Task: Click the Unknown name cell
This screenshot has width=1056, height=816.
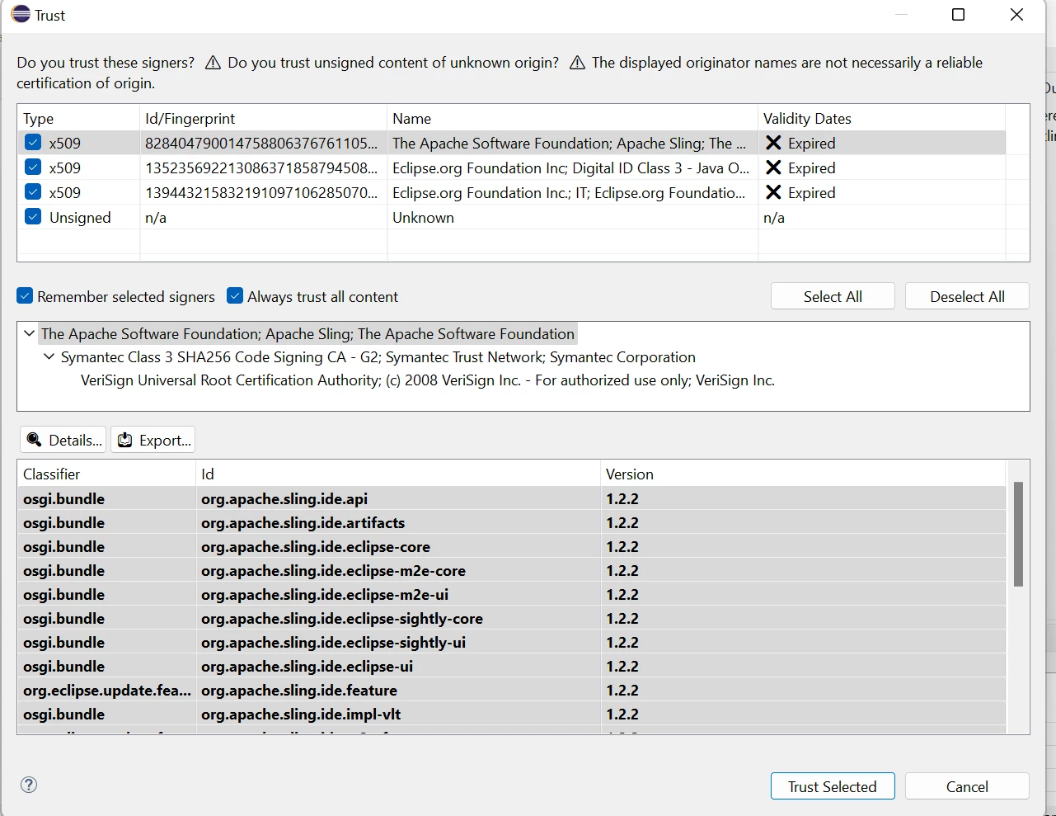Action: [x=423, y=217]
